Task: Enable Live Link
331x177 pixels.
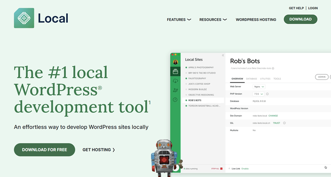Action: pyautogui.click(x=245, y=169)
